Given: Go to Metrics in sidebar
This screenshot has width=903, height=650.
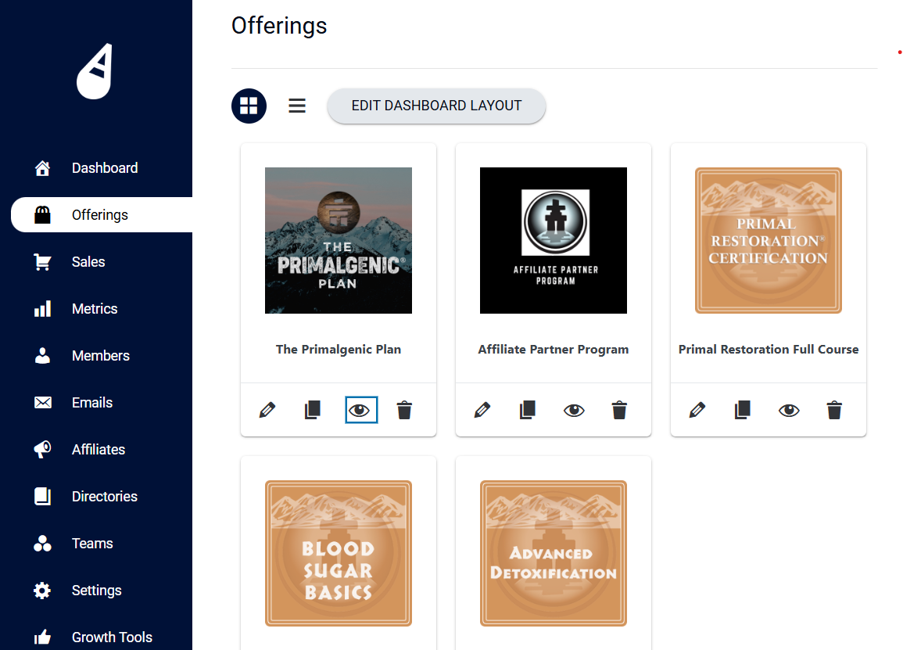Looking at the screenshot, I should click(x=94, y=309).
